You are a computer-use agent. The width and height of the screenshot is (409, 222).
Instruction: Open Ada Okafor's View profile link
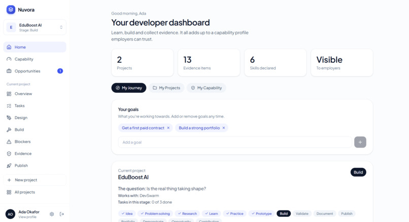[27, 217]
